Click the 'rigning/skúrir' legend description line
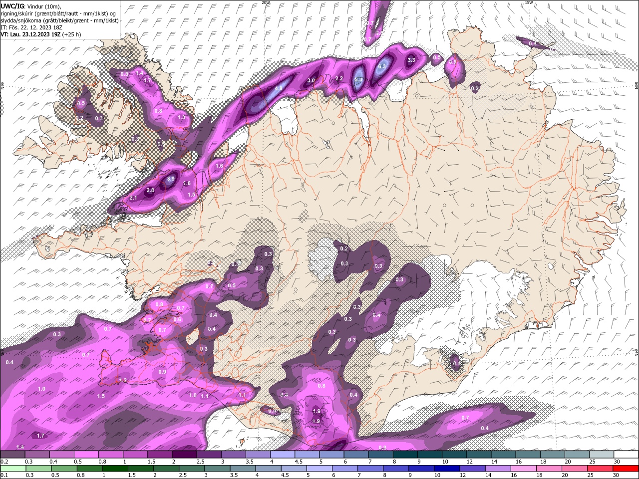Image resolution: width=639 pixels, height=479 pixels. click(x=59, y=13)
